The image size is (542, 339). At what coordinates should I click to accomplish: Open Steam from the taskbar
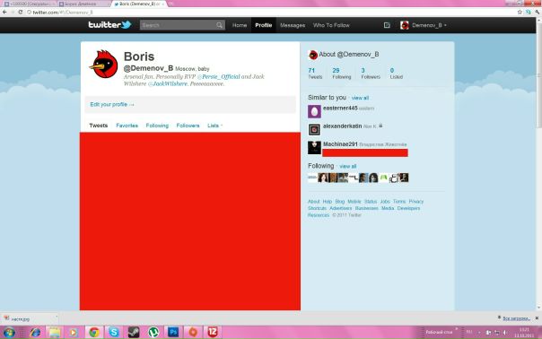[134, 333]
